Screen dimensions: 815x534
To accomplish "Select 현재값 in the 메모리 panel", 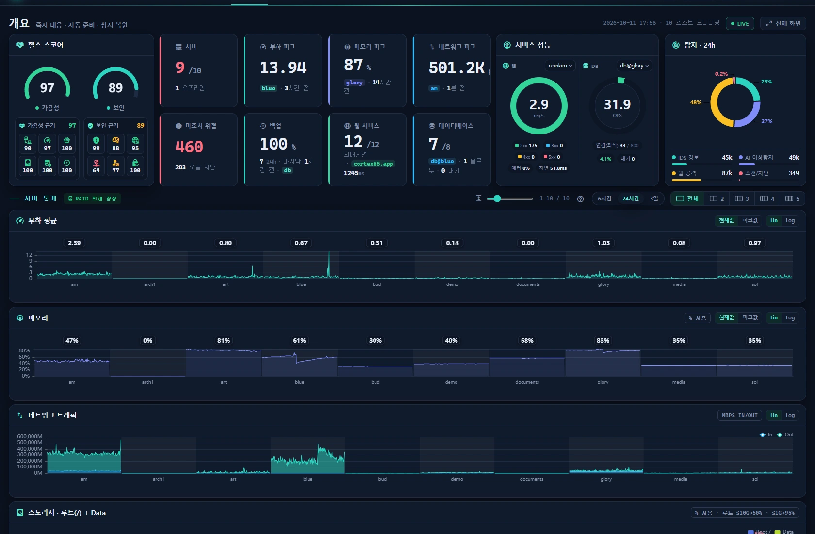I will [727, 318].
